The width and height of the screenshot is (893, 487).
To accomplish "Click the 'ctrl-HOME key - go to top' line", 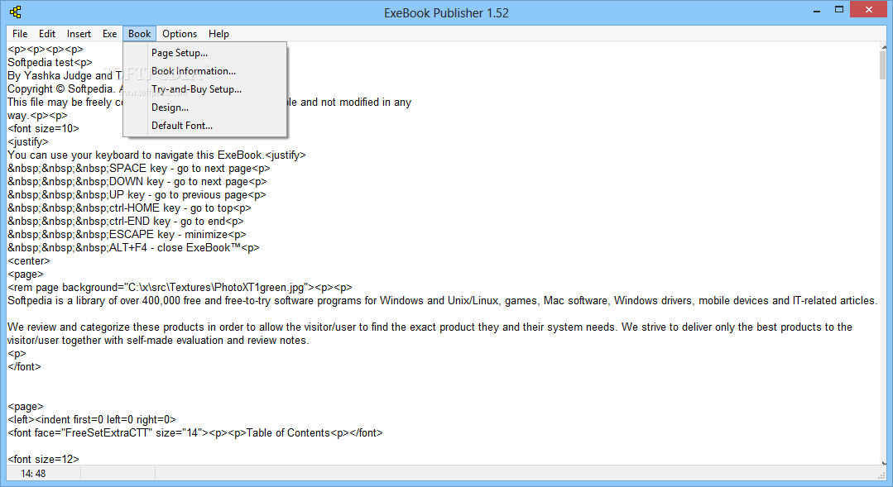I will [129, 208].
